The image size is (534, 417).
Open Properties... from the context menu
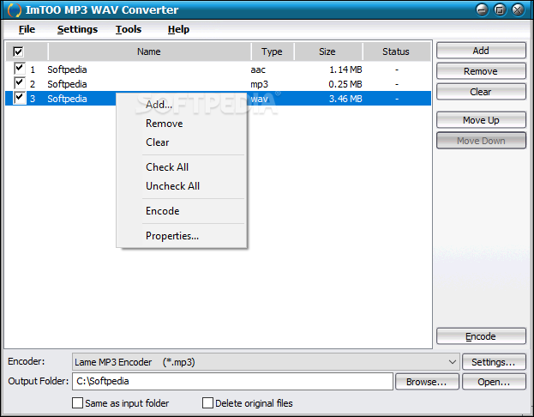pos(181,236)
